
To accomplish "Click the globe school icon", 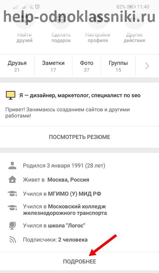I will point(12,225).
